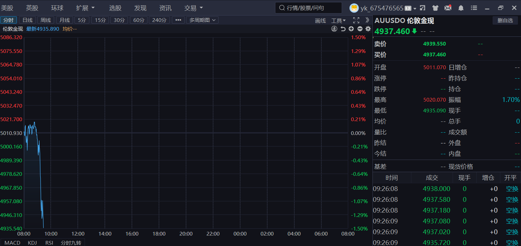Click the 删自选 button
Viewport: 521px width, 246px height.
click(505, 21)
